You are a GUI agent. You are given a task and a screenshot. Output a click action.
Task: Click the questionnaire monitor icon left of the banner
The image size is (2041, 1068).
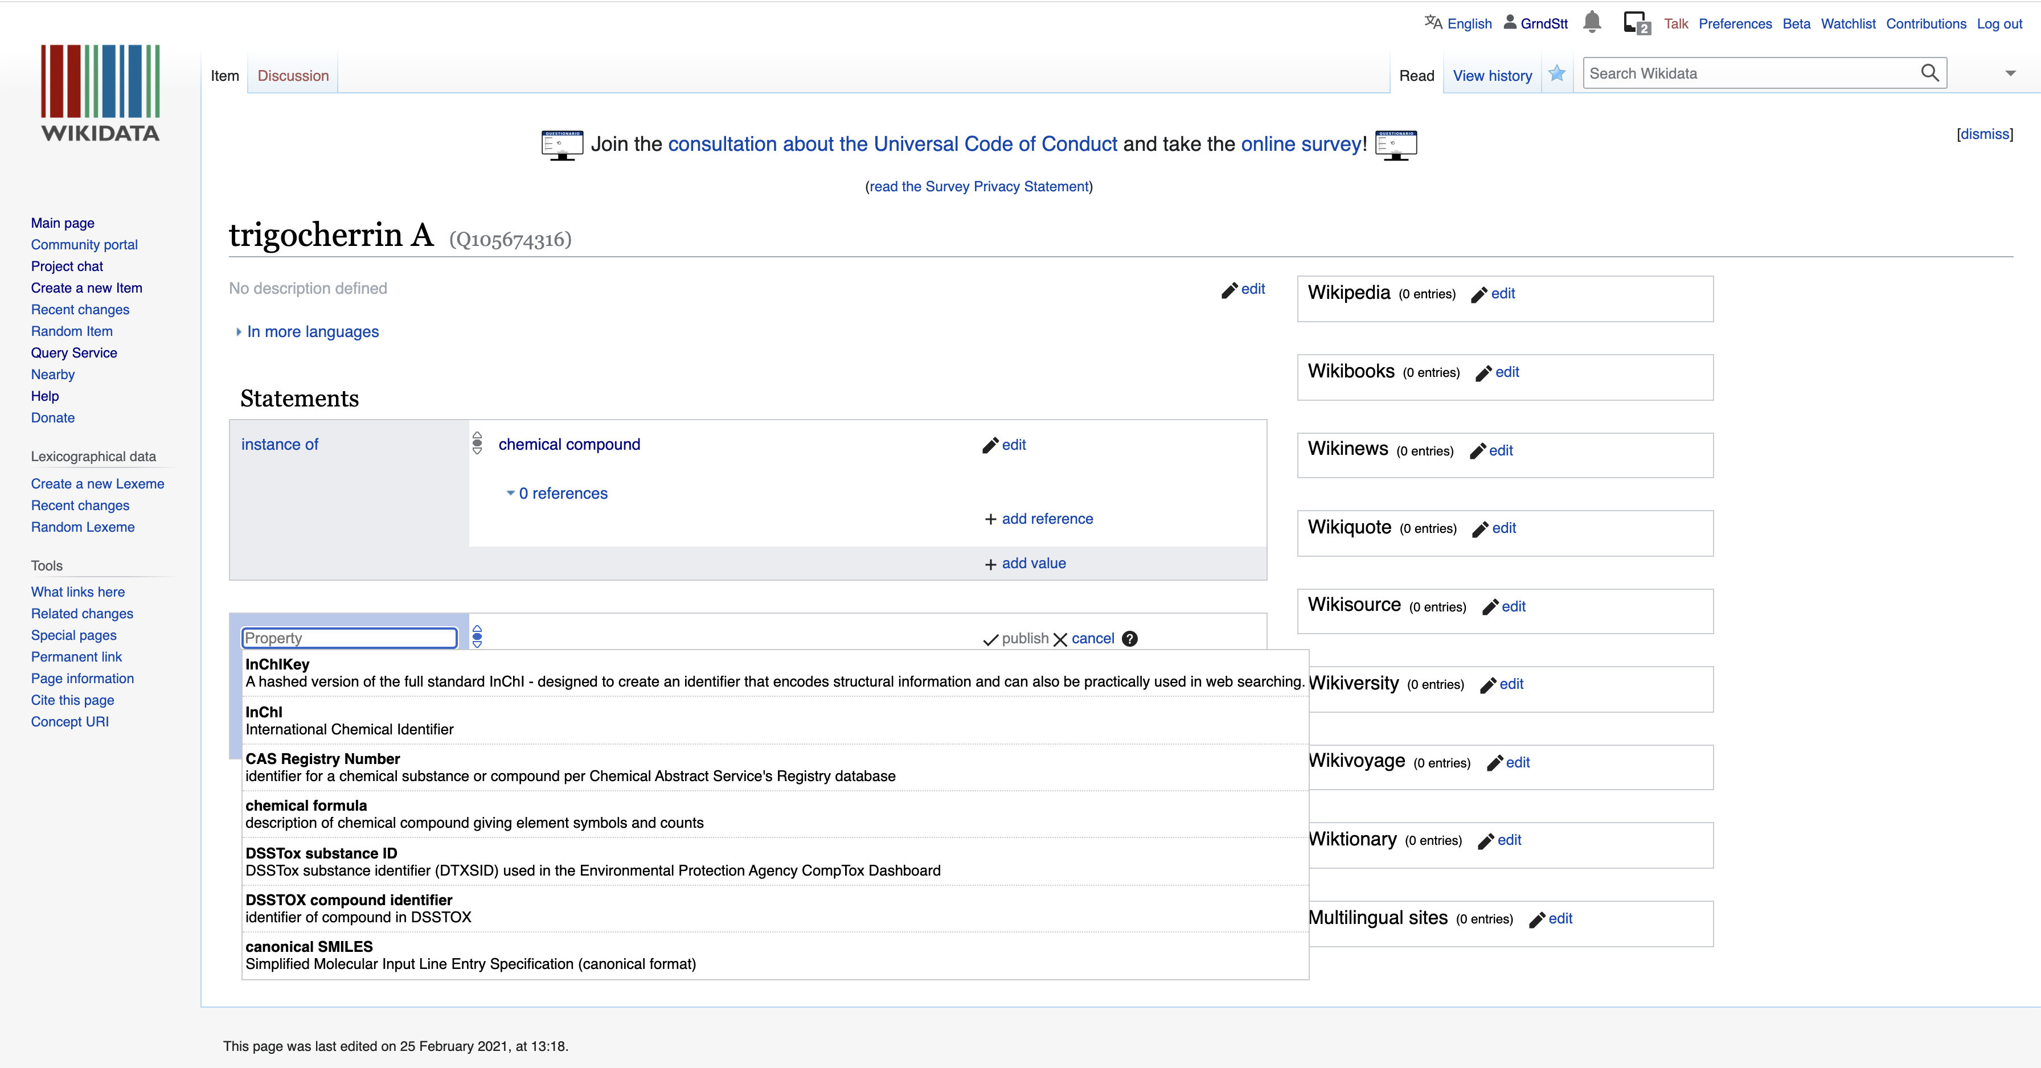(x=562, y=145)
